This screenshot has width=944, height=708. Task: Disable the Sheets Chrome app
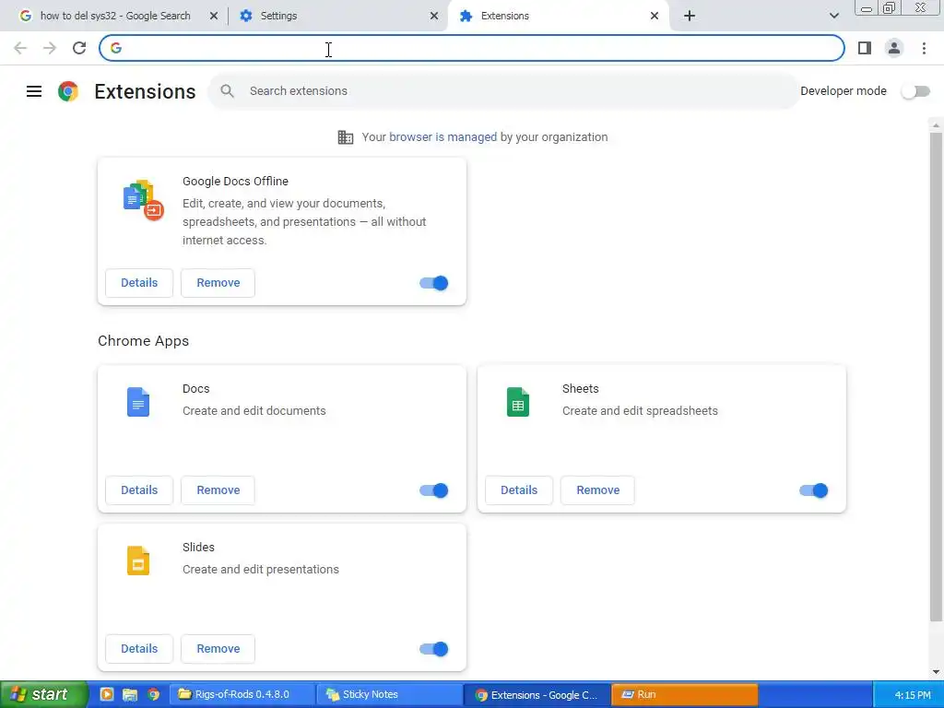point(814,490)
